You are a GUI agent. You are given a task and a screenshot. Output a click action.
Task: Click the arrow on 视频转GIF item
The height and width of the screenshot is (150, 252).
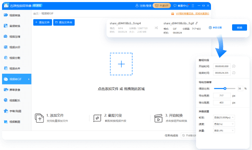(29, 79)
